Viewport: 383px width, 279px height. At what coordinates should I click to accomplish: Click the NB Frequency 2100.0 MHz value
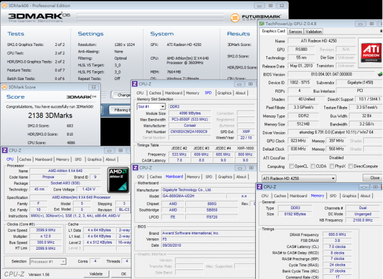(x=363, y=220)
